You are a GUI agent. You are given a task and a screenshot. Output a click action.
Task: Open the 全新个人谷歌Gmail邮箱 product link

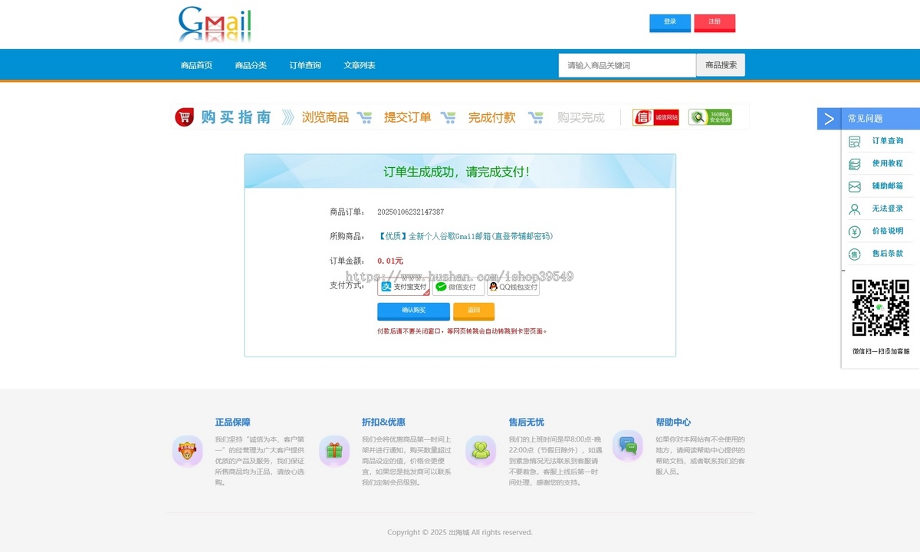(465, 236)
